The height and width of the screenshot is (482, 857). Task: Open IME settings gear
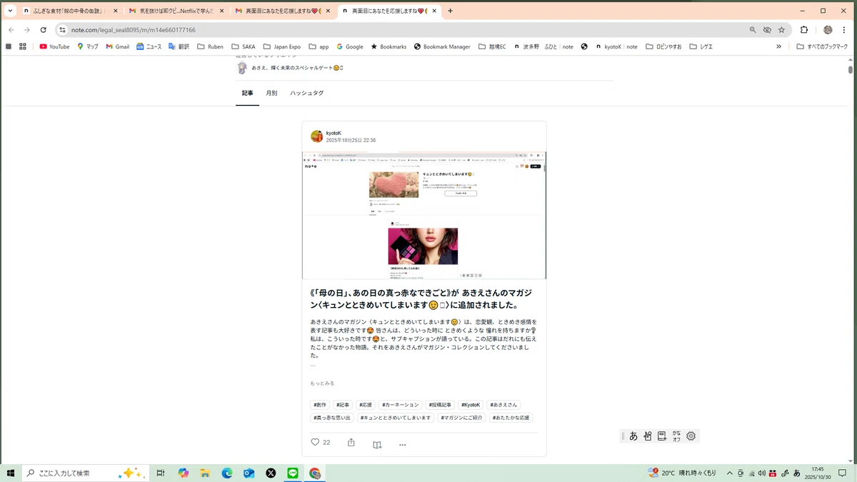[691, 436]
